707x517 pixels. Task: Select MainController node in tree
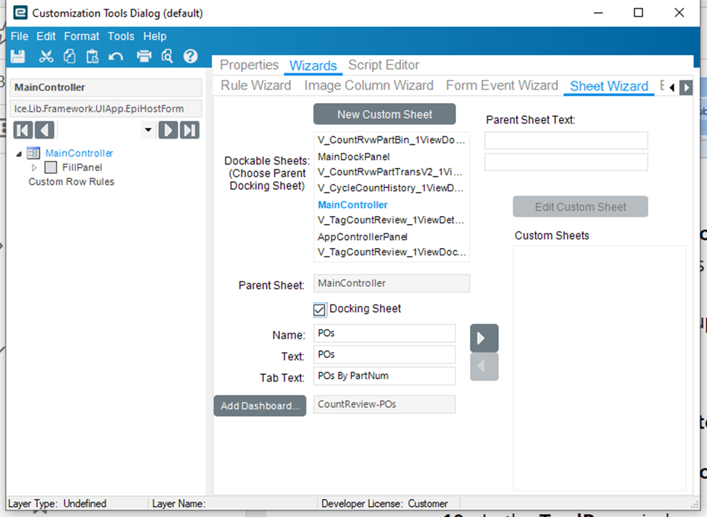point(79,153)
